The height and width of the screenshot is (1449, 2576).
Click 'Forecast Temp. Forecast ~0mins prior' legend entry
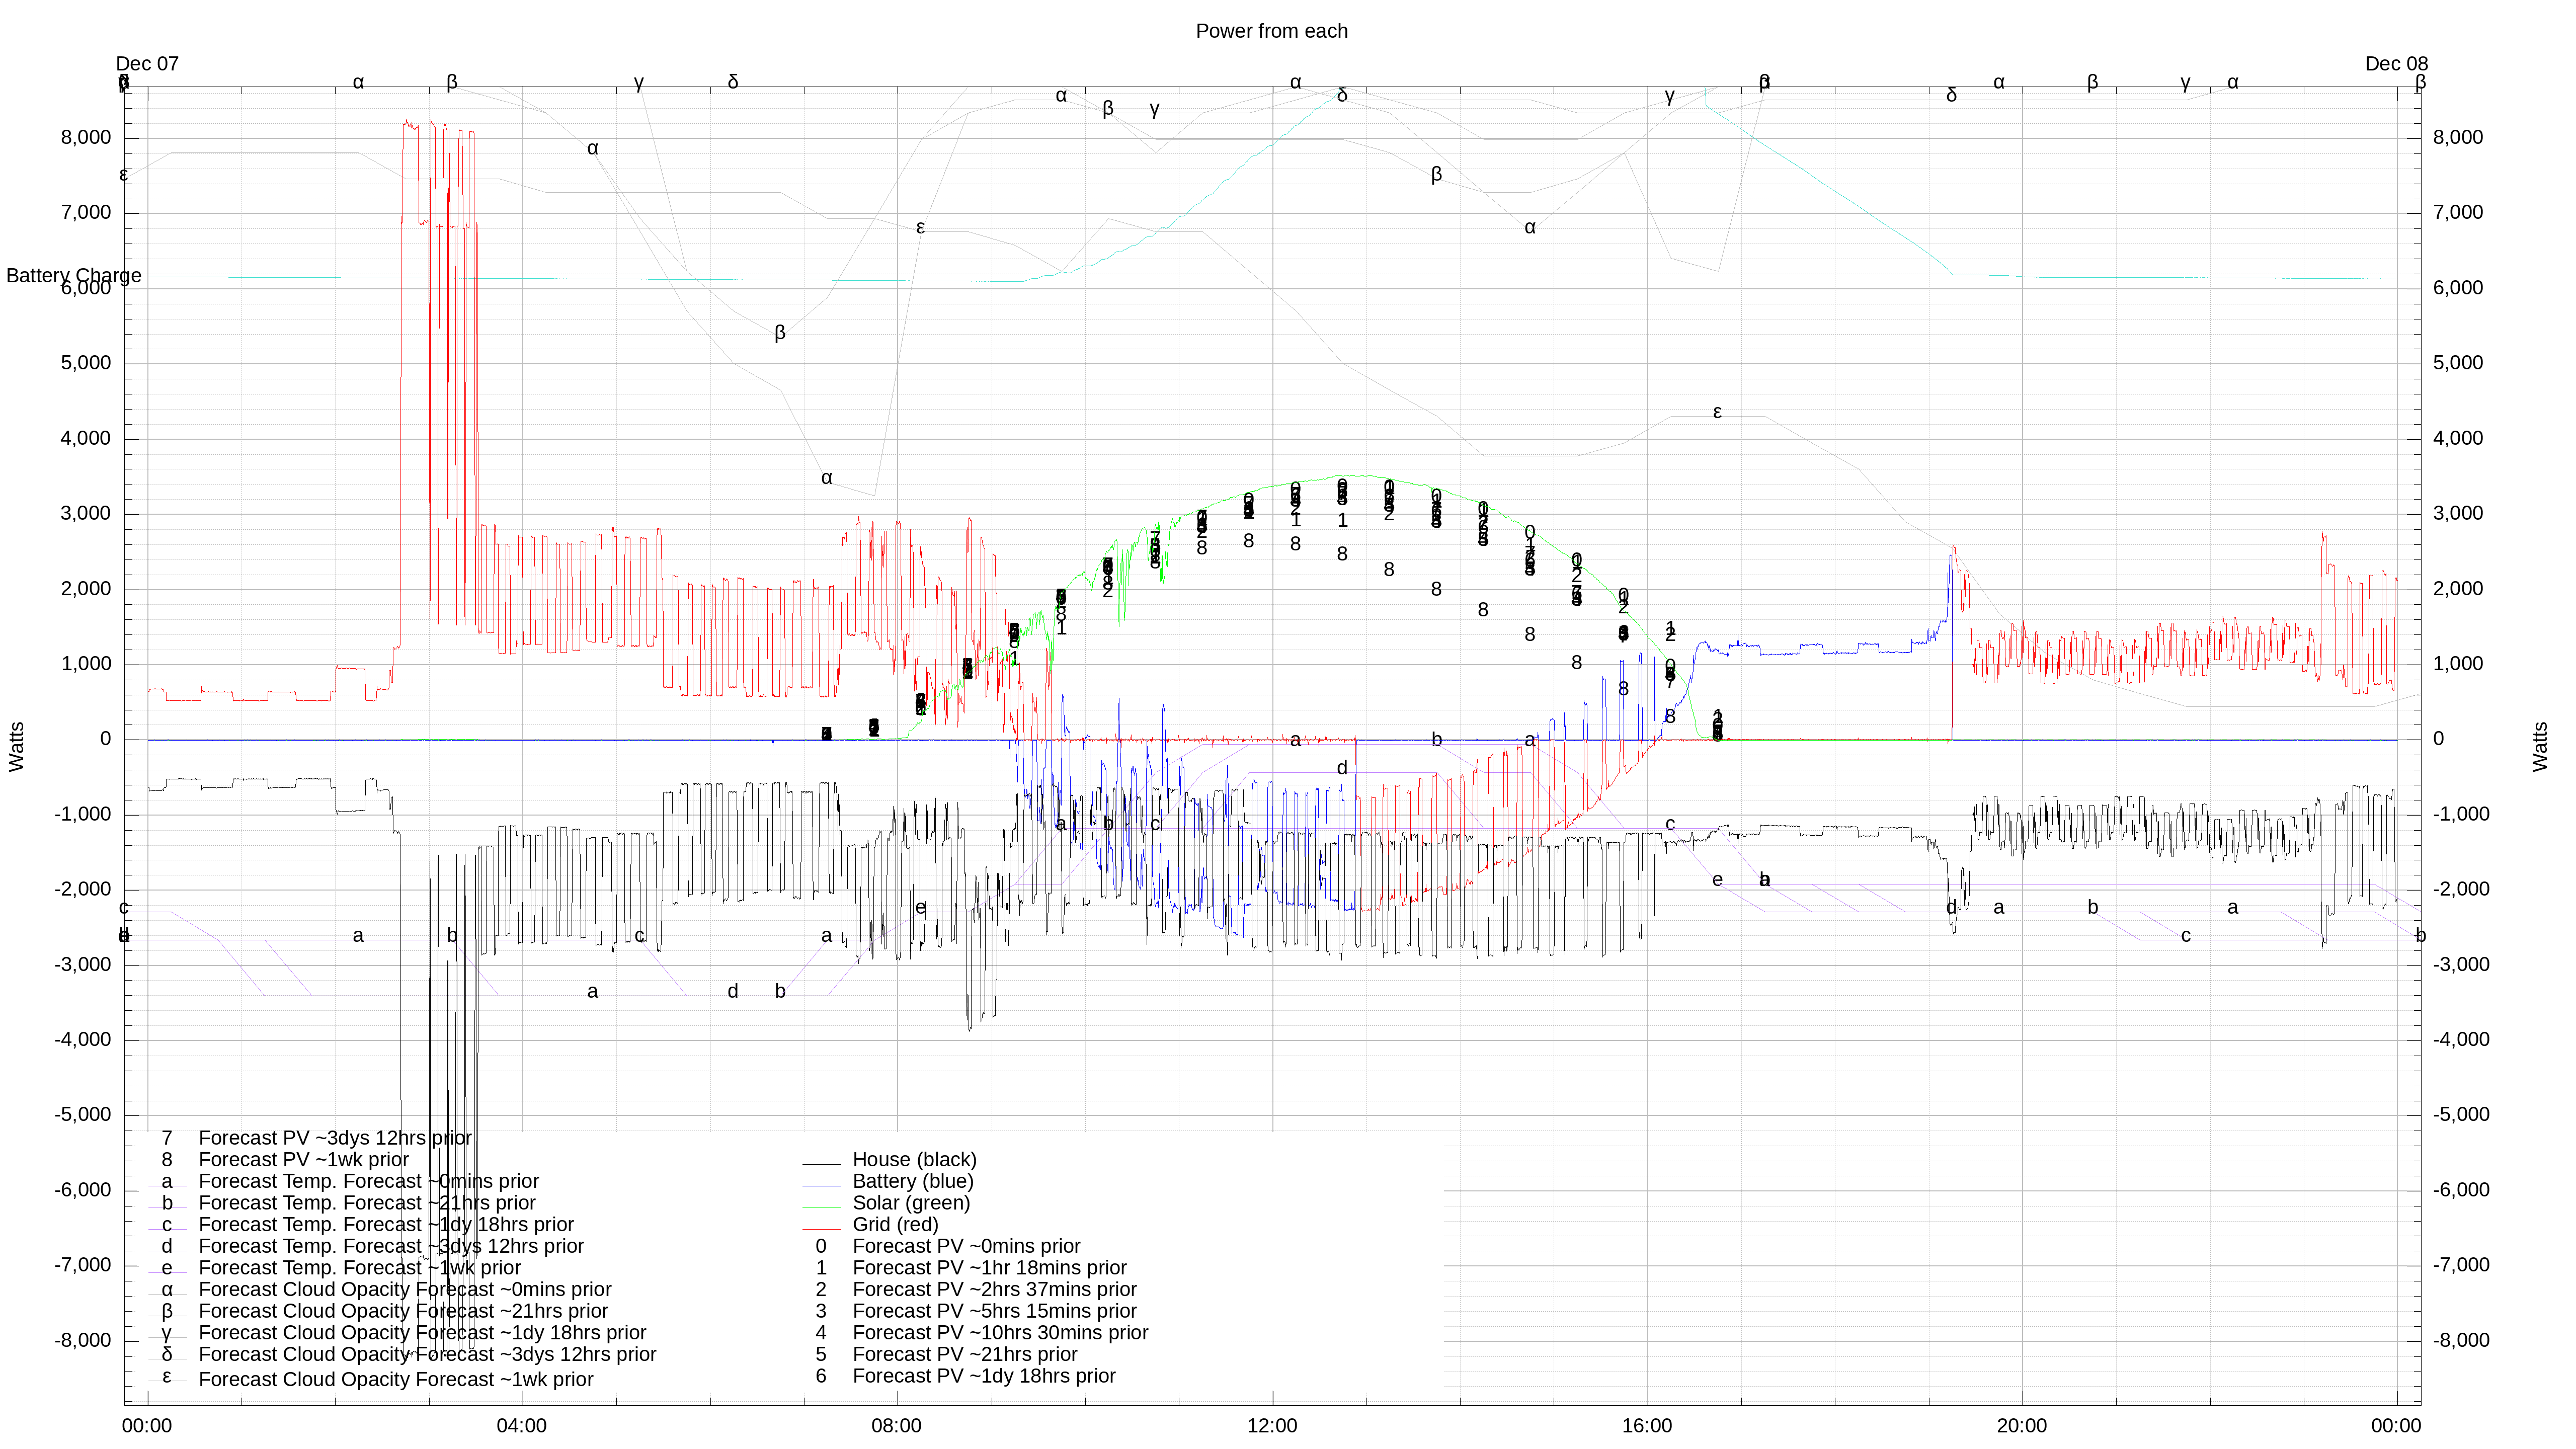368,1181
